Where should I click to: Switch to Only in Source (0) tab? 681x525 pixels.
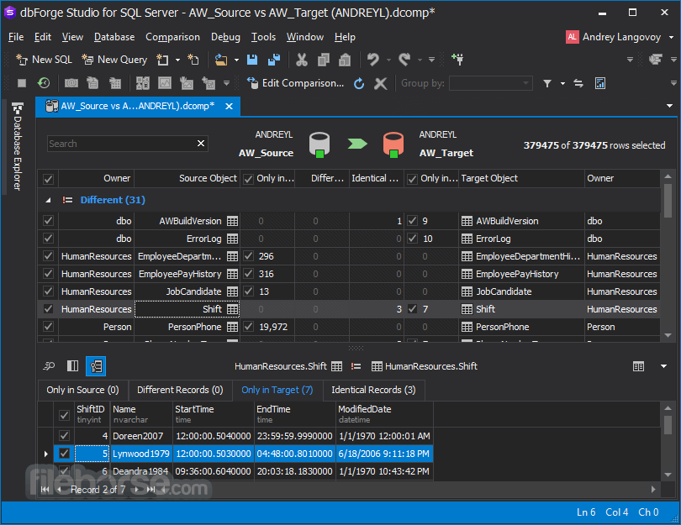click(x=82, y=390)
